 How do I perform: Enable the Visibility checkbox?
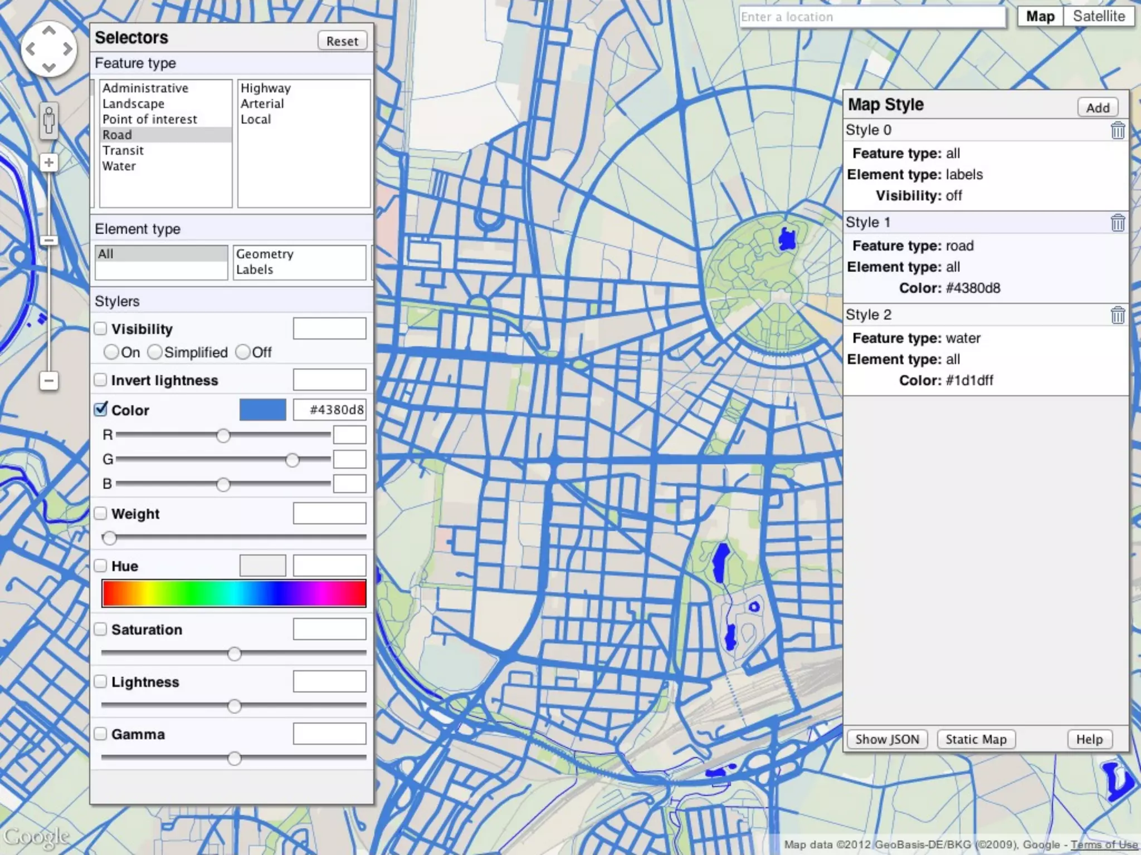point(101,328)
